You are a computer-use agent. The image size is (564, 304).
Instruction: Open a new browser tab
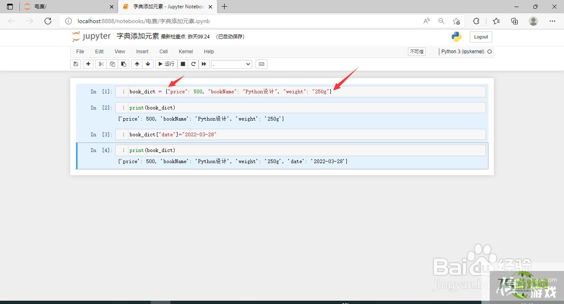224,7
